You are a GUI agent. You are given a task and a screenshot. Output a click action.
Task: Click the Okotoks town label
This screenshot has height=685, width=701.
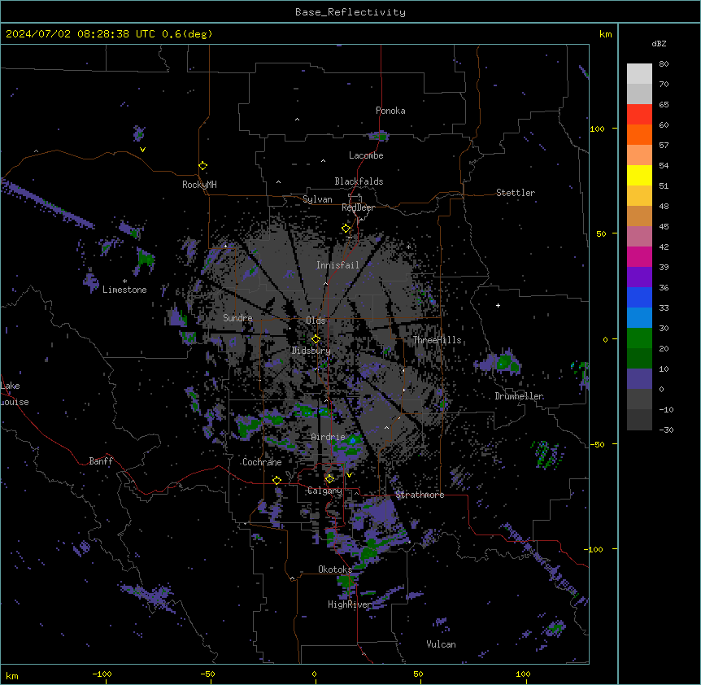point(335,569)
